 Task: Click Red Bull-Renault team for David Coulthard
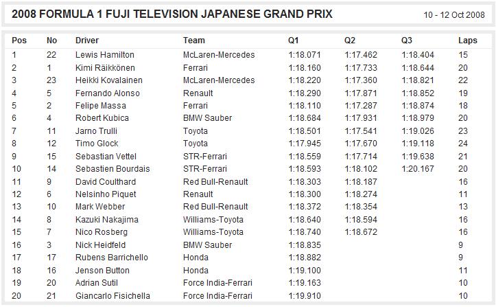pos(215,182)
